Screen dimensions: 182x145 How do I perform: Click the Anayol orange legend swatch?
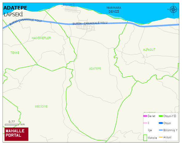[161, 137]
